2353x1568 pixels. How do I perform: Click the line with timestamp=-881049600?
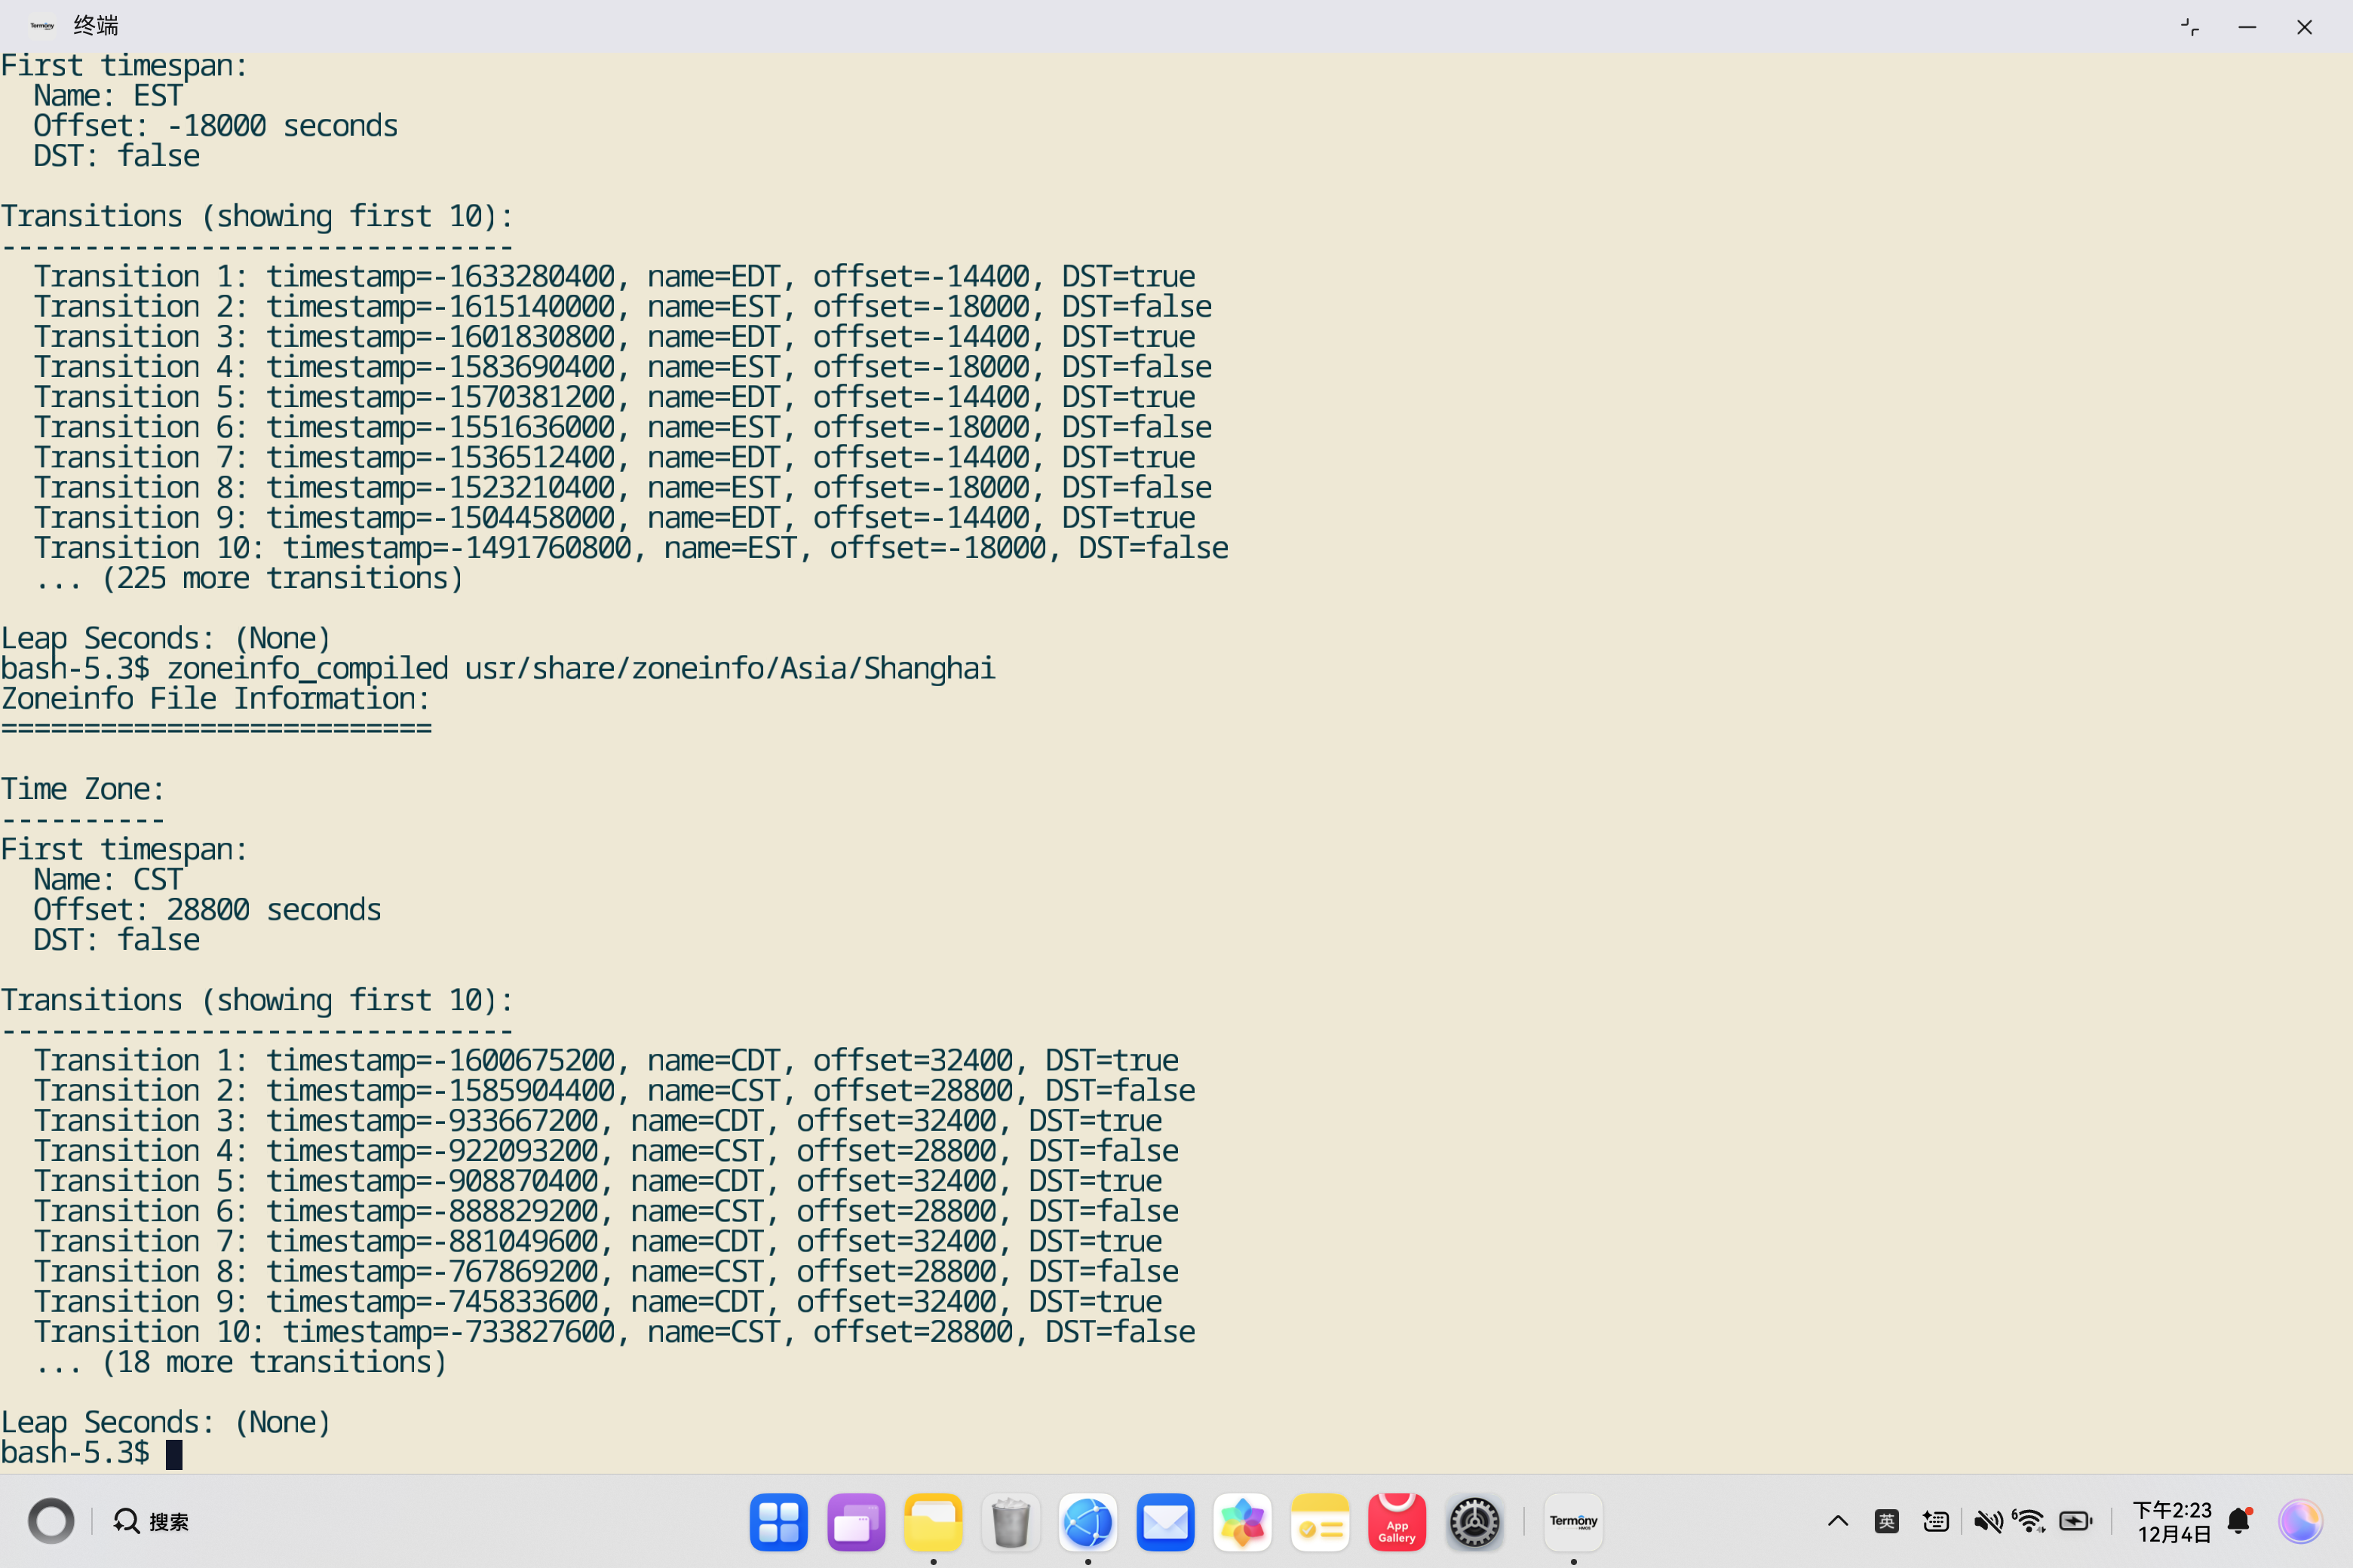(x=598, y=1241)
